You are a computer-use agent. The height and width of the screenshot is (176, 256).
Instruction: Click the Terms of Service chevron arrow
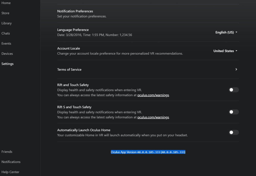click(236, 69)
